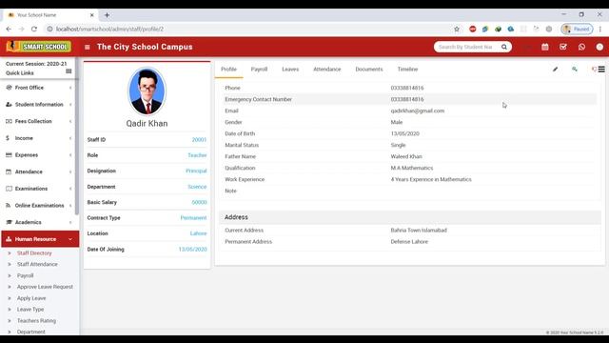The height and width of the screenshot is (343, 609).
Task: Open Department sidebar link
Action: (x=31, y=333)
